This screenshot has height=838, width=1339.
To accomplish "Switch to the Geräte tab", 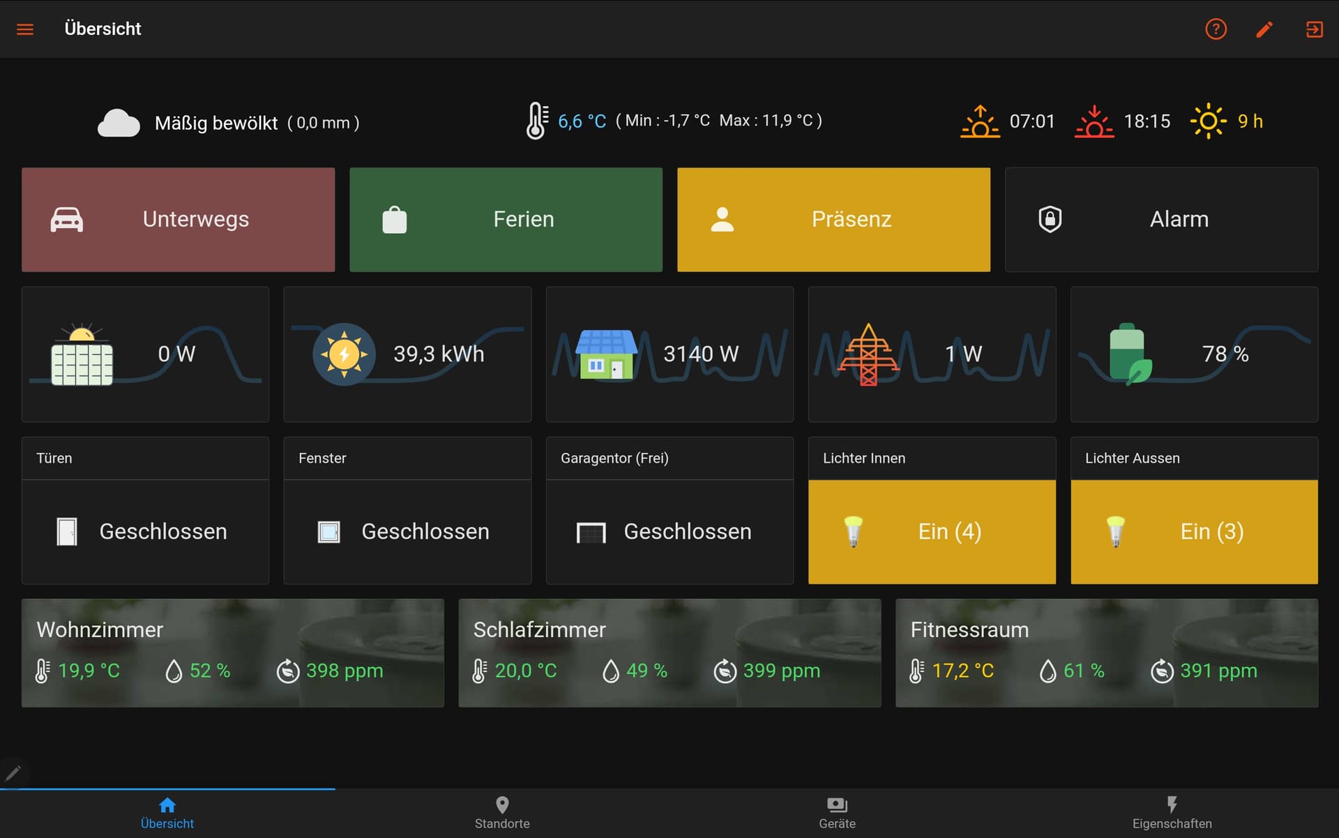I will point(837,813).
